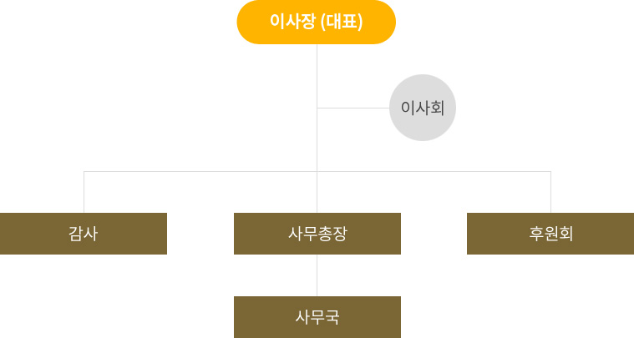
Task: Click the 사무총장 text label
Action: (x=317, y=234)
